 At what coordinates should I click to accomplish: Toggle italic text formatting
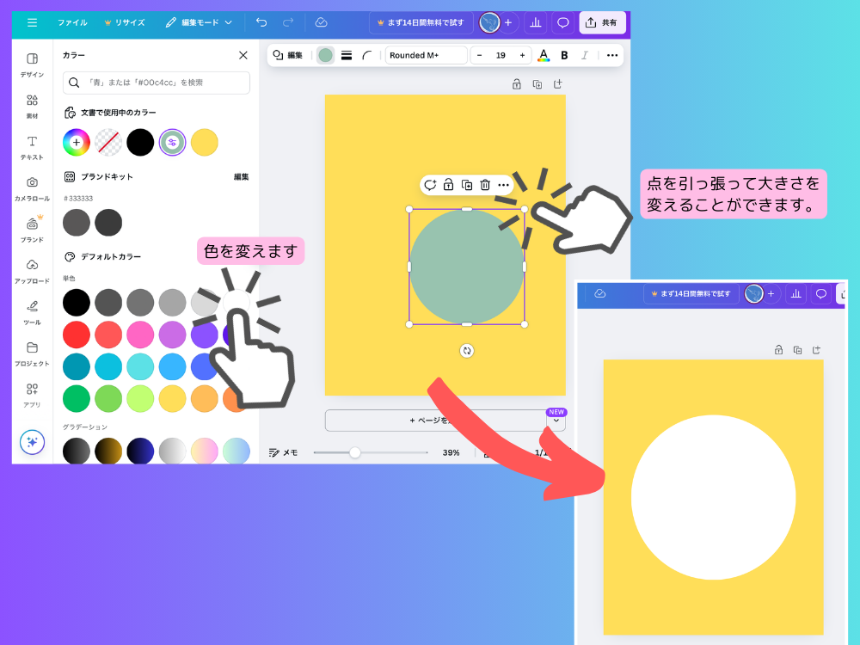point(585,55)
